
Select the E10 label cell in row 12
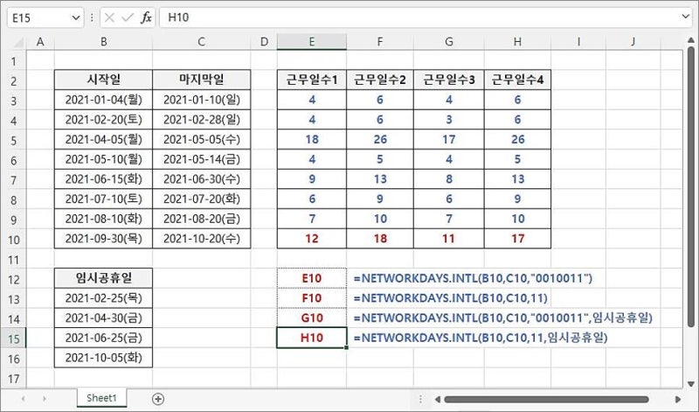pyautogui.click(x=312, y=278)
